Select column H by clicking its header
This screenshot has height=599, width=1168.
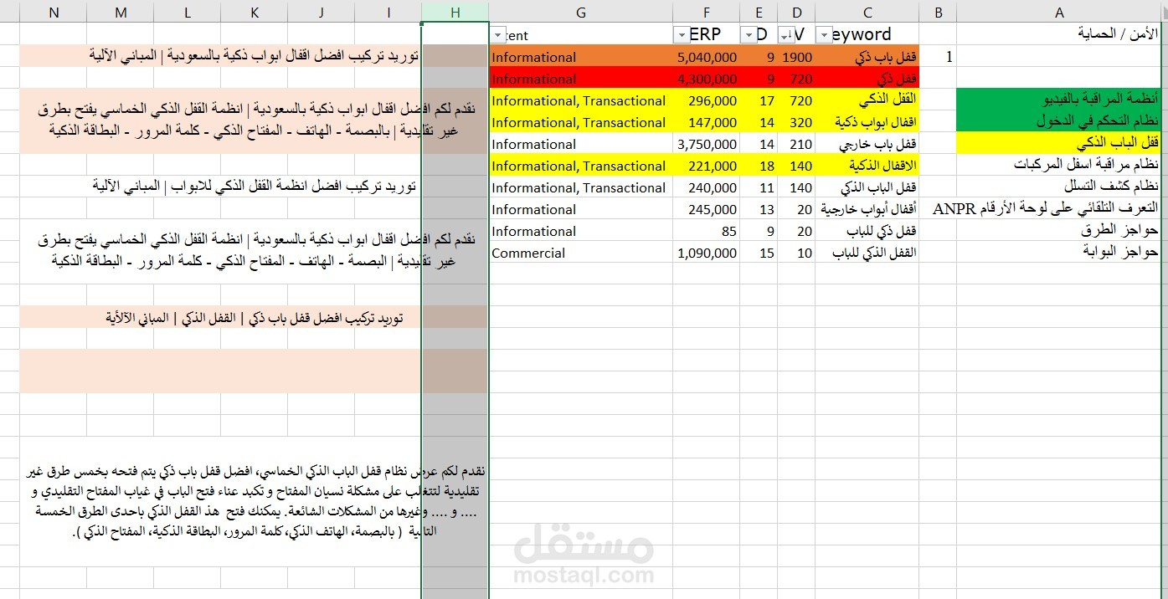coord(455,12)
